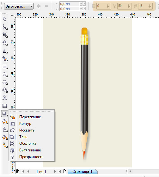Choose Прозрачность from the flyout
This screenshot has height=177, width=159.
pyautogui.click(x=31, y=157)
